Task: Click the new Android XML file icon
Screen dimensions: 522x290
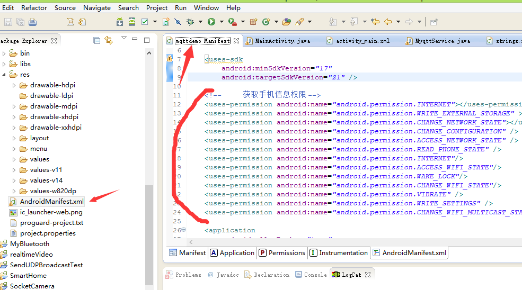Action: point(166,22)
